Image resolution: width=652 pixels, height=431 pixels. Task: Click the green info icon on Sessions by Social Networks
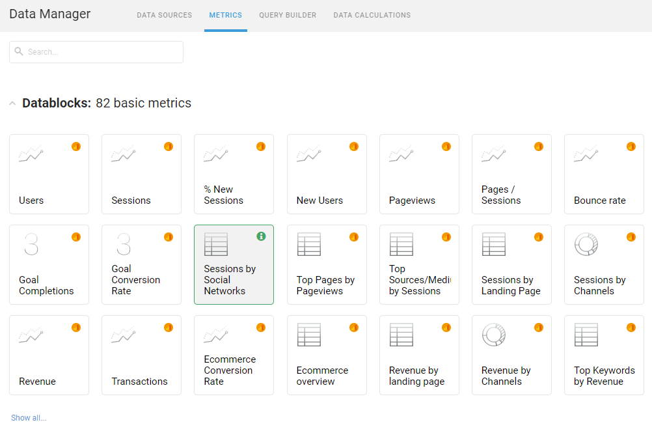(261, 236)
